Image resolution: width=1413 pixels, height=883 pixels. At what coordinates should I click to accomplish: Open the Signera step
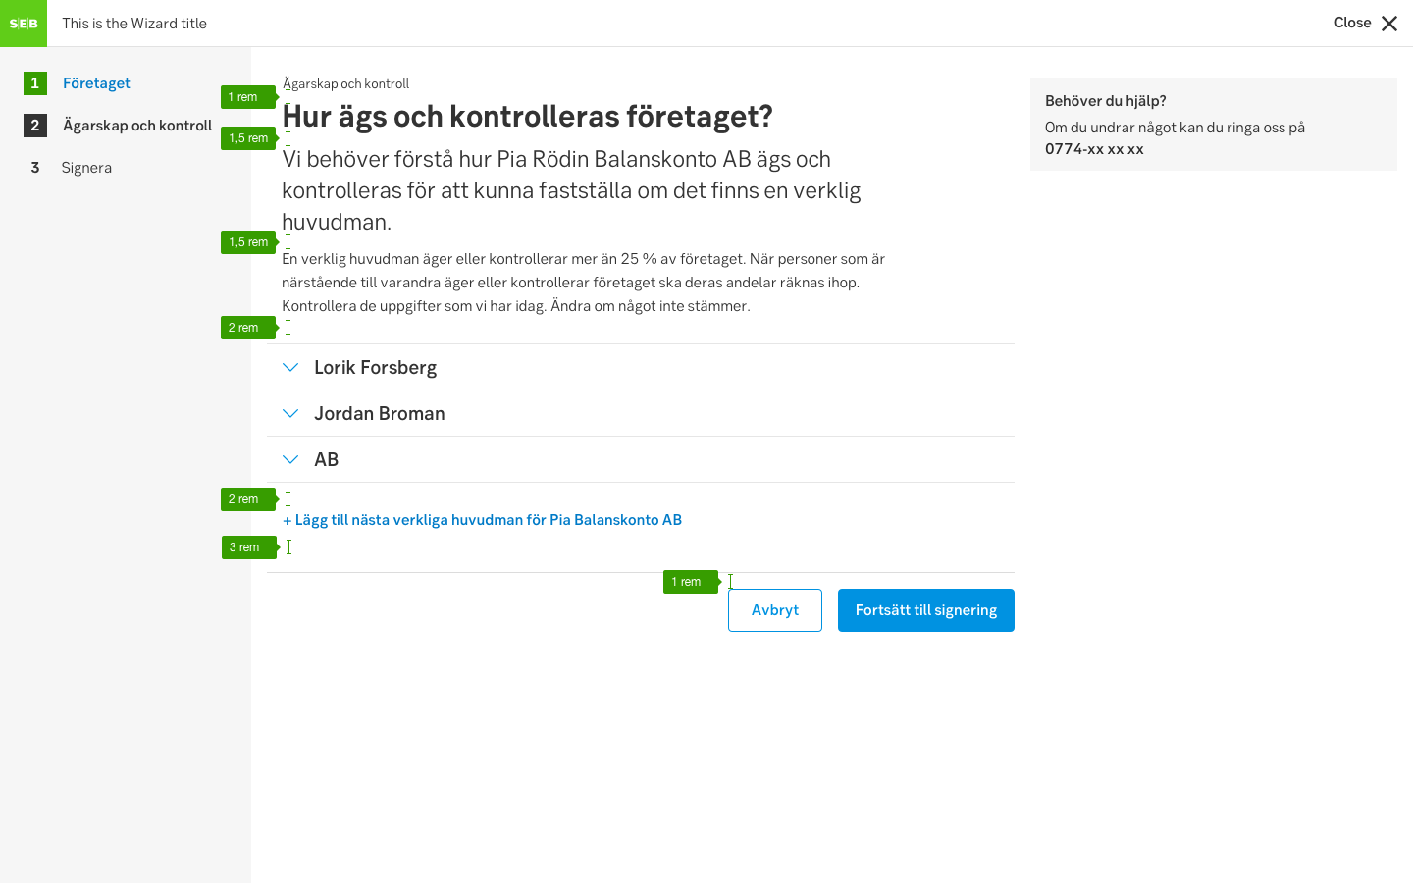[x=86, y=168]
